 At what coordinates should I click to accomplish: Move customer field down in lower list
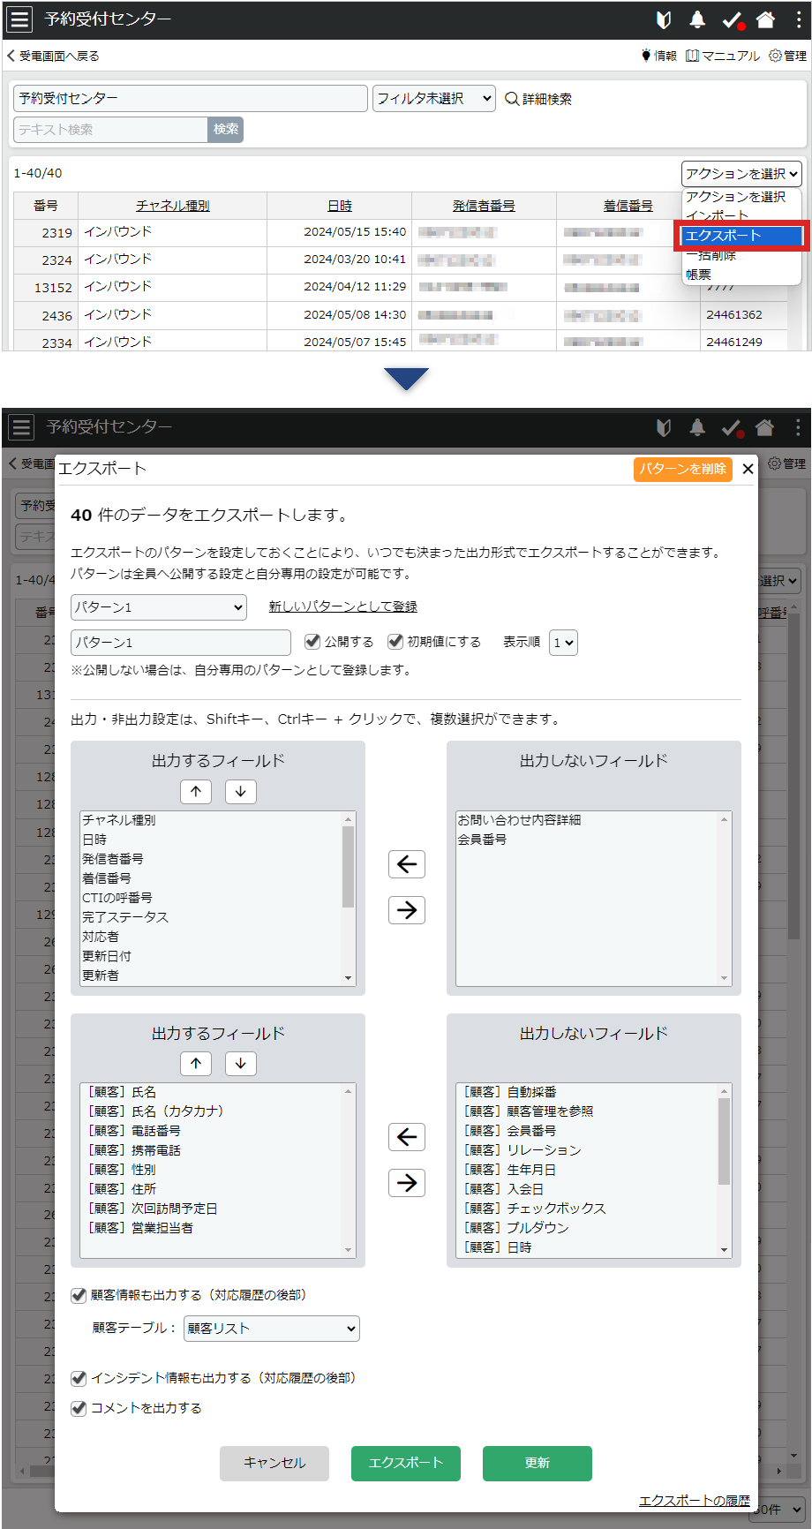pyautogui.click(x=240, y=1064)
